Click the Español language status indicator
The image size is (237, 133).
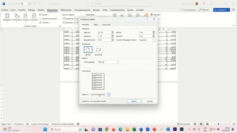coord(40,124)
